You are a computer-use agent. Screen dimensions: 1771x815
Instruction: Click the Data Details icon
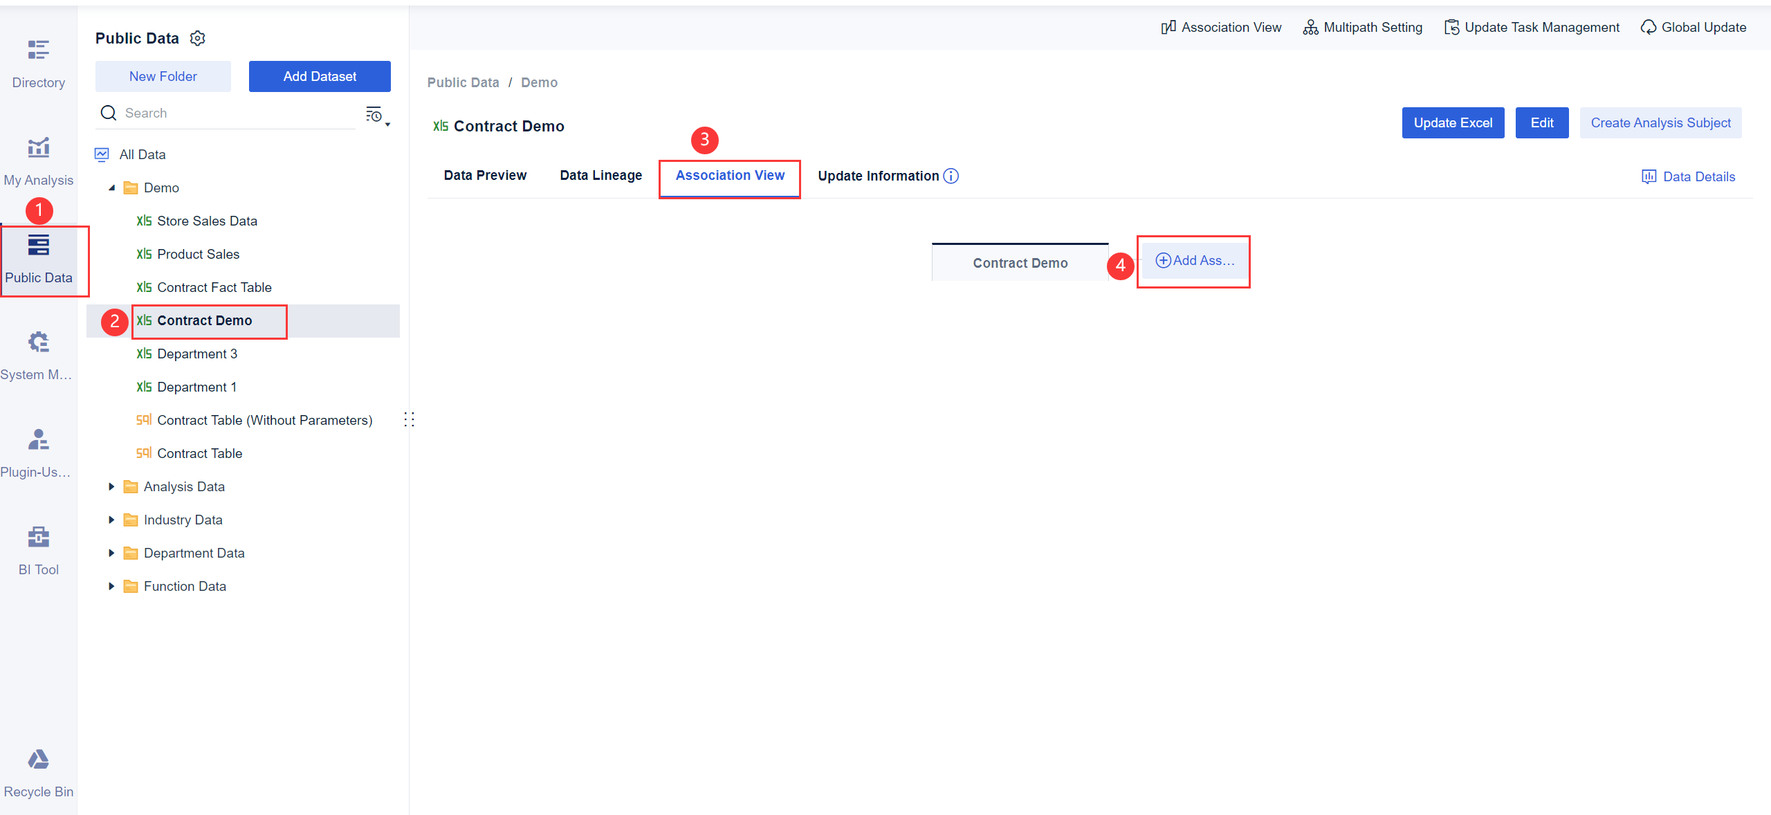pyautogui.click(x=1649, y=176)
